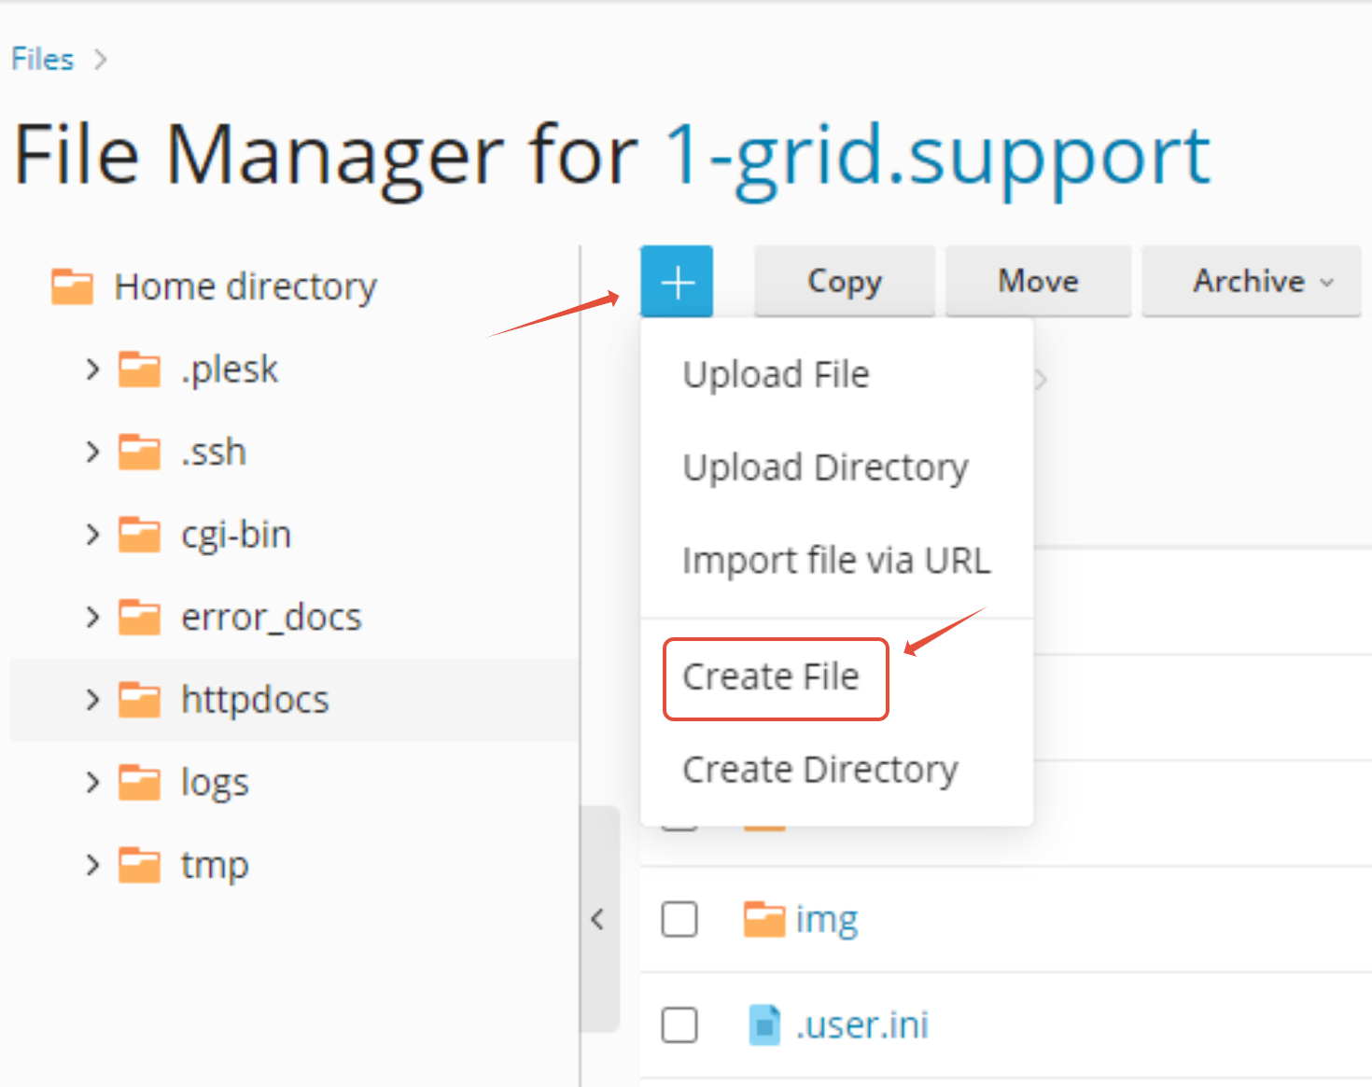Open the img folder link
Image resolution: width=1372 pixels, height=1087 pixels.
pos(826,920)
